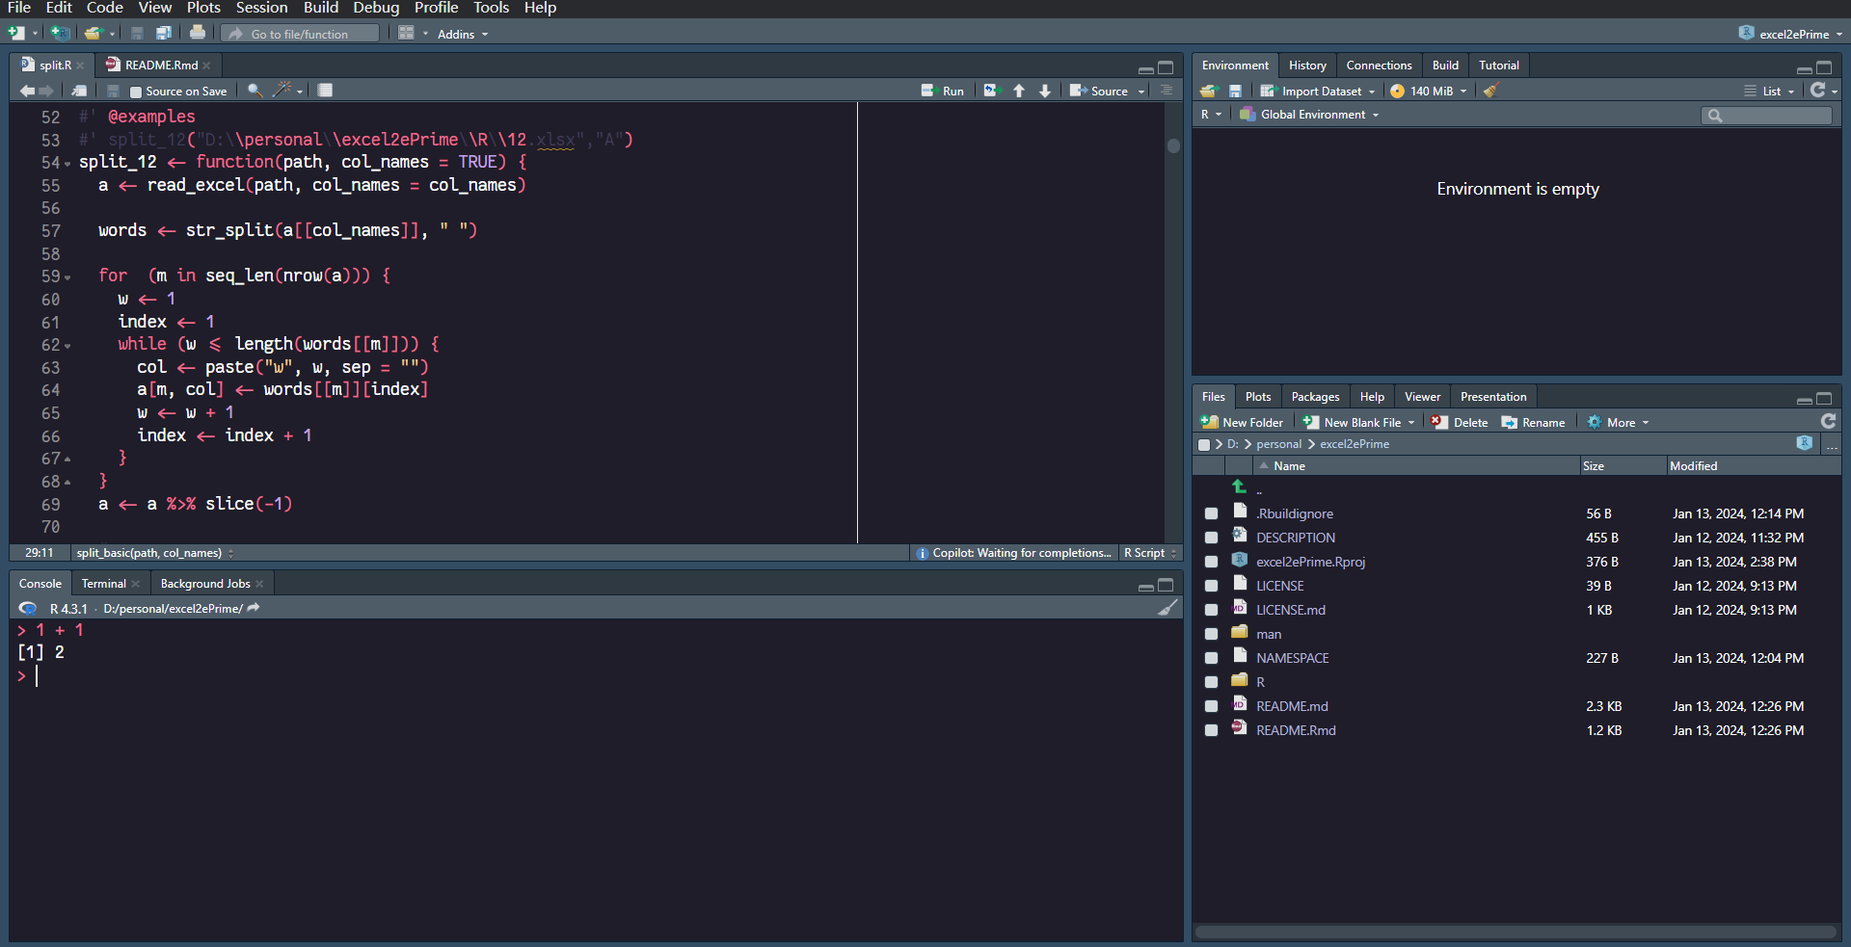Image resolution: width=1851 pixels, height=947 pixels.
Task: Print the current file
Action: point(198,32)
